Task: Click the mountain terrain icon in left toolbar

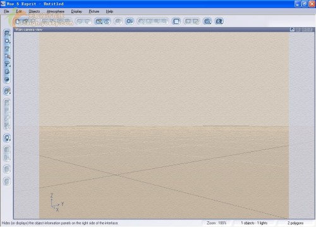Action: click(x=7, y=71)
